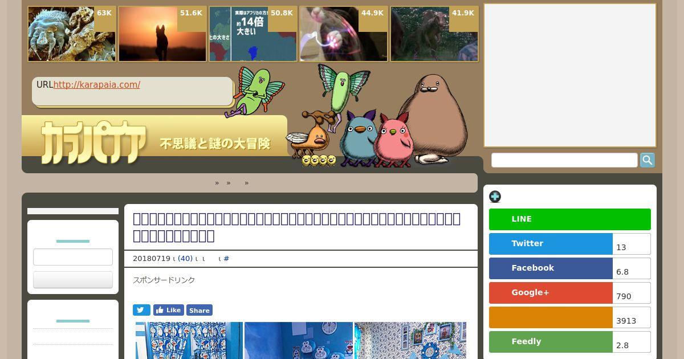Focus the left sidebar text input

[73, 257]
